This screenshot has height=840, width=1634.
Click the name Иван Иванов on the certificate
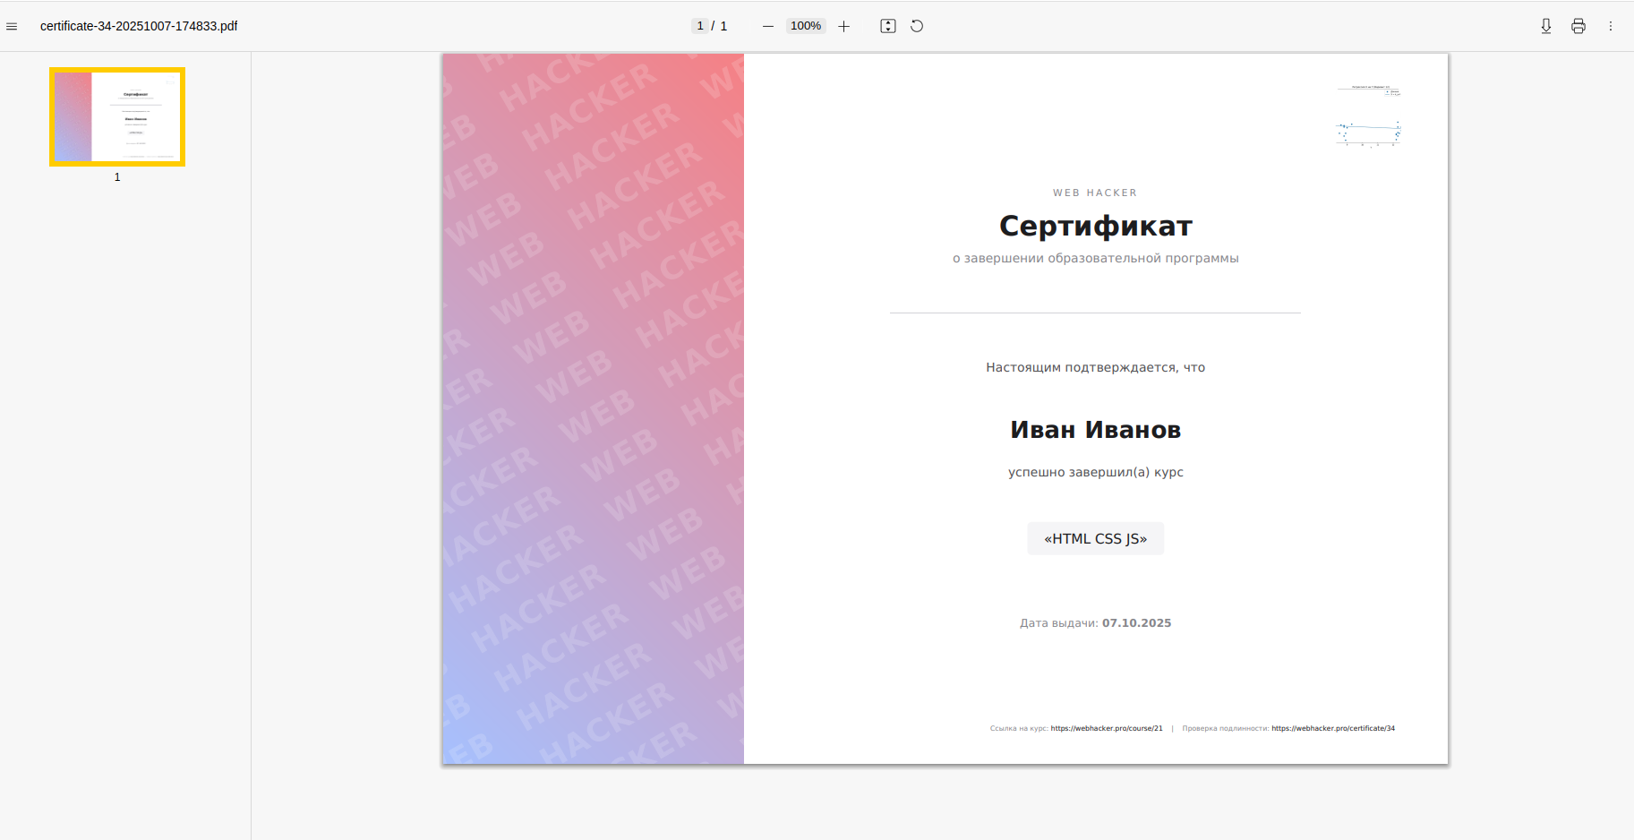1095,429
